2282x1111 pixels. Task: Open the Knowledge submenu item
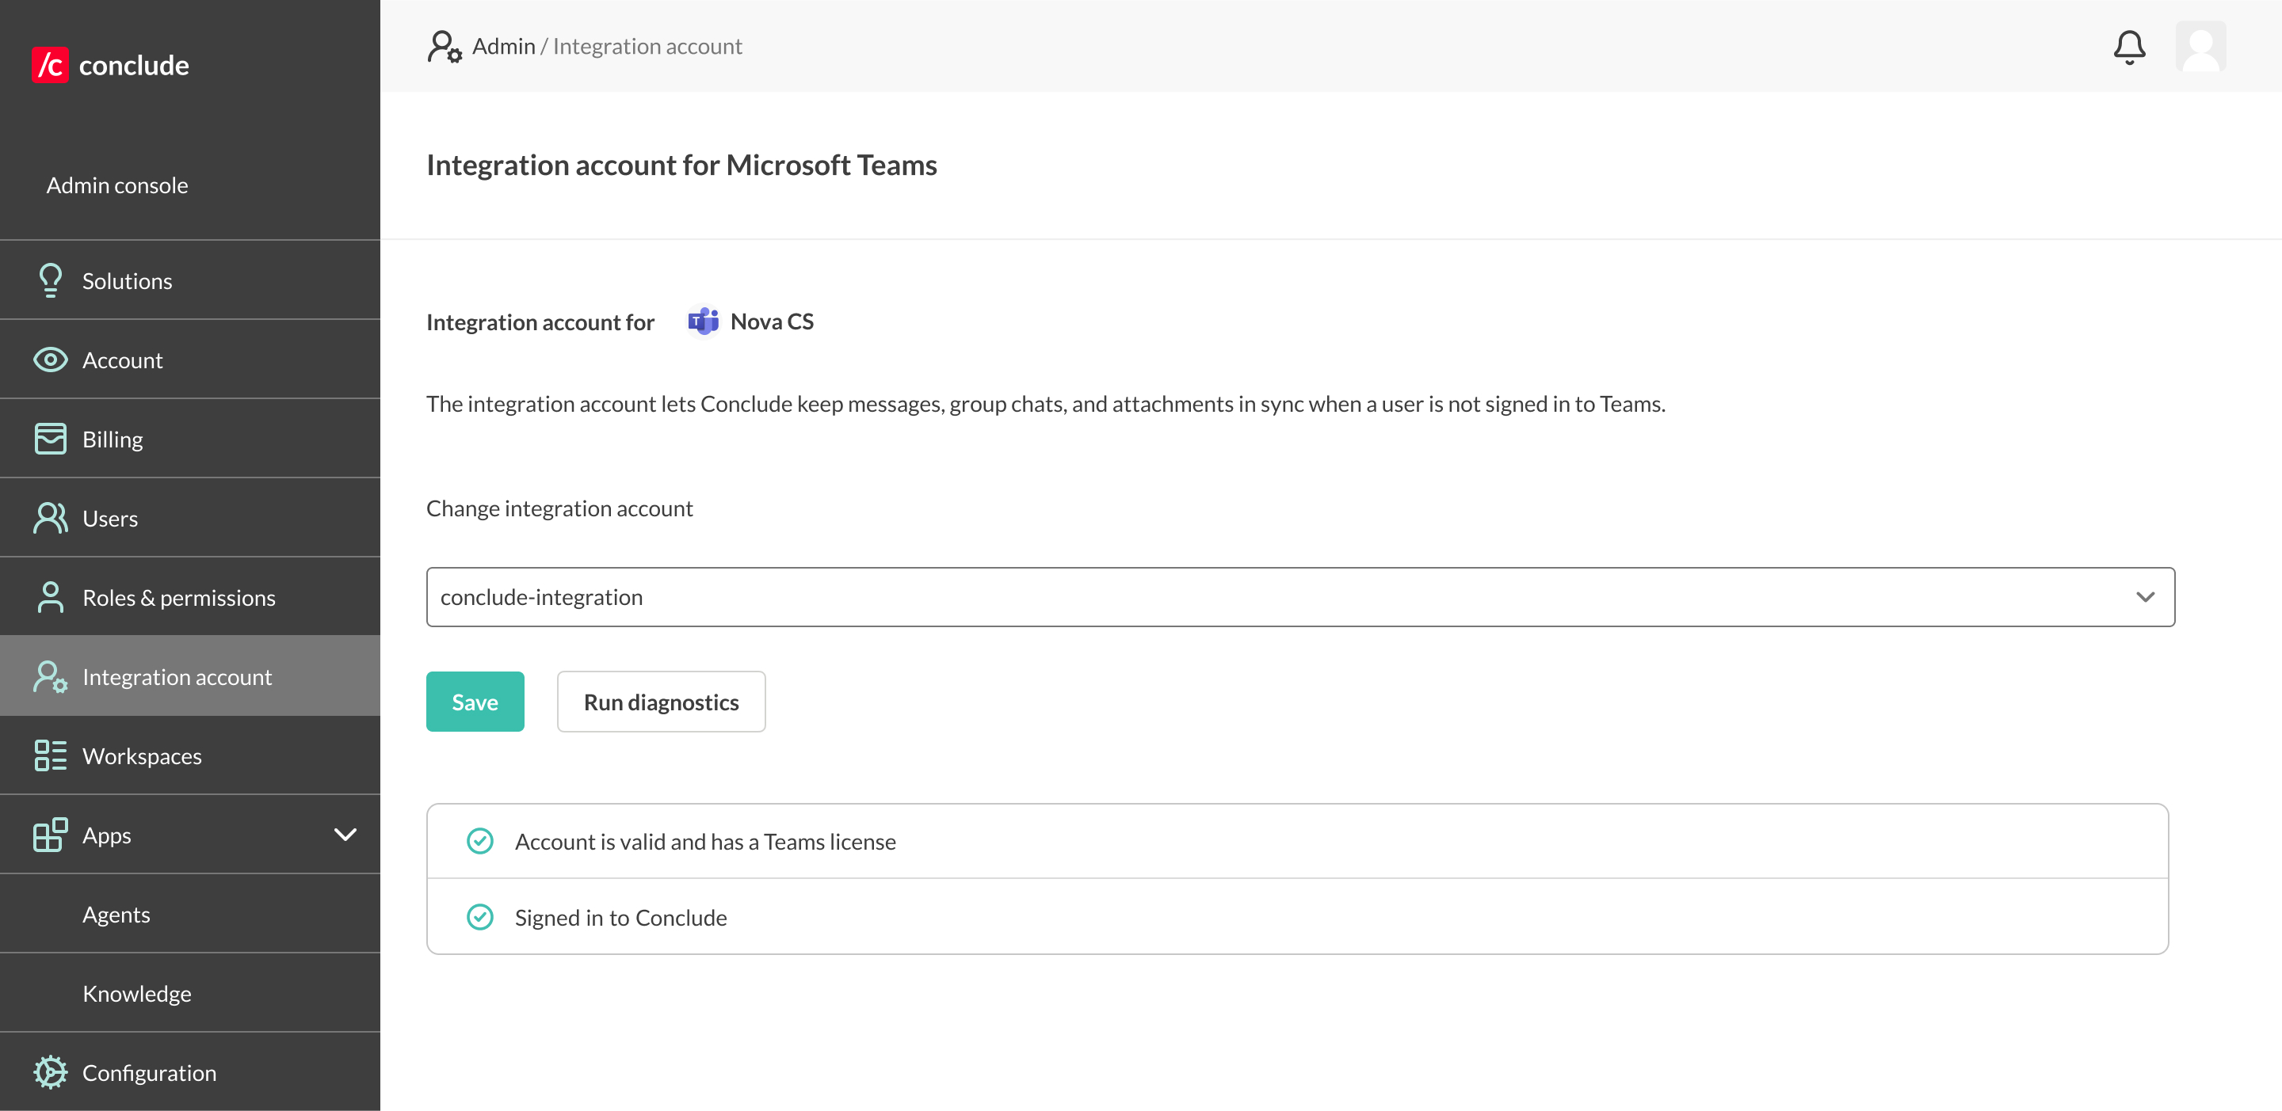pos(189,993)
